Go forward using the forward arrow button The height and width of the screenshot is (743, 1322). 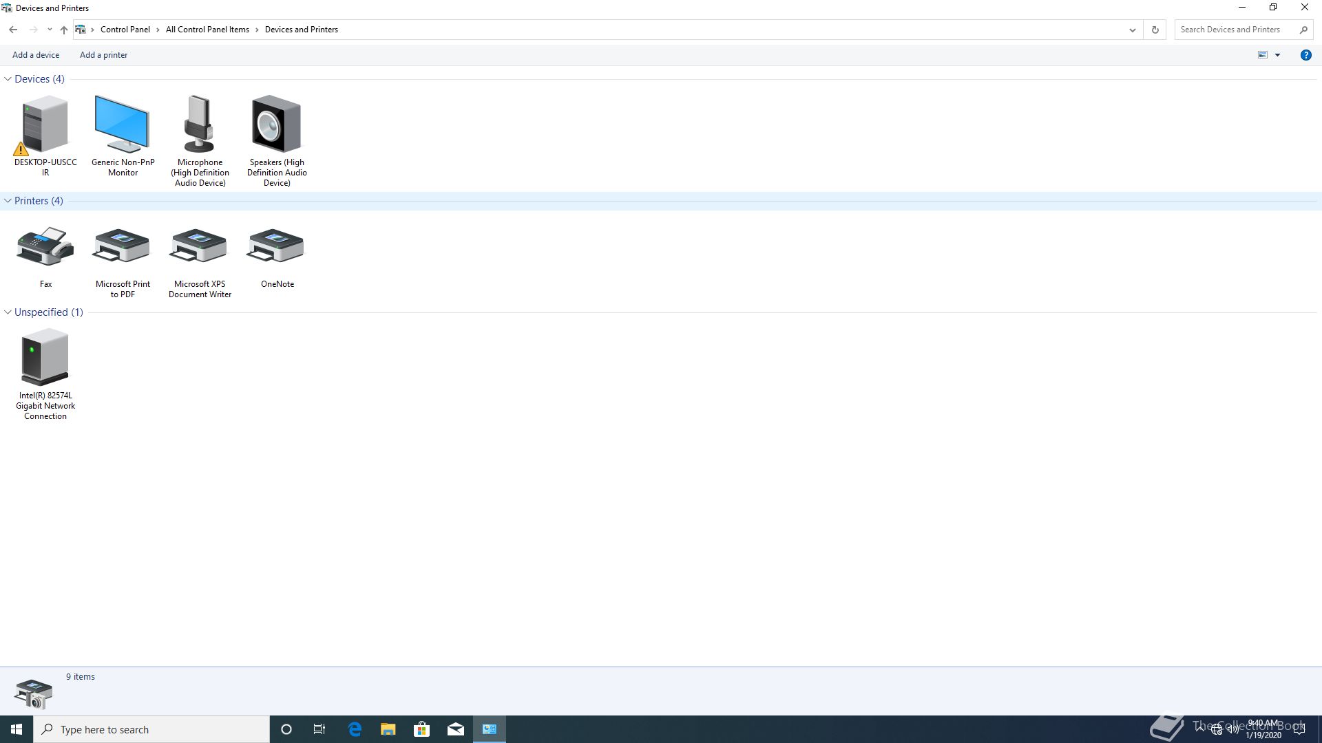tap(33, 30)
